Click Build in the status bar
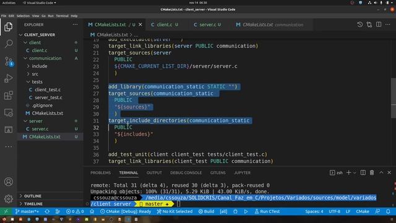This screenshot has height=223, width=396. pos(206,211)
